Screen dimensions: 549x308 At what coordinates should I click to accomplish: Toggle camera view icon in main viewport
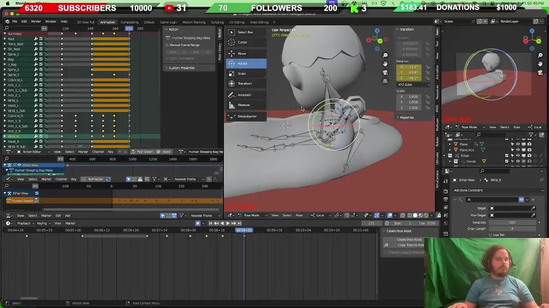(385, 72)
